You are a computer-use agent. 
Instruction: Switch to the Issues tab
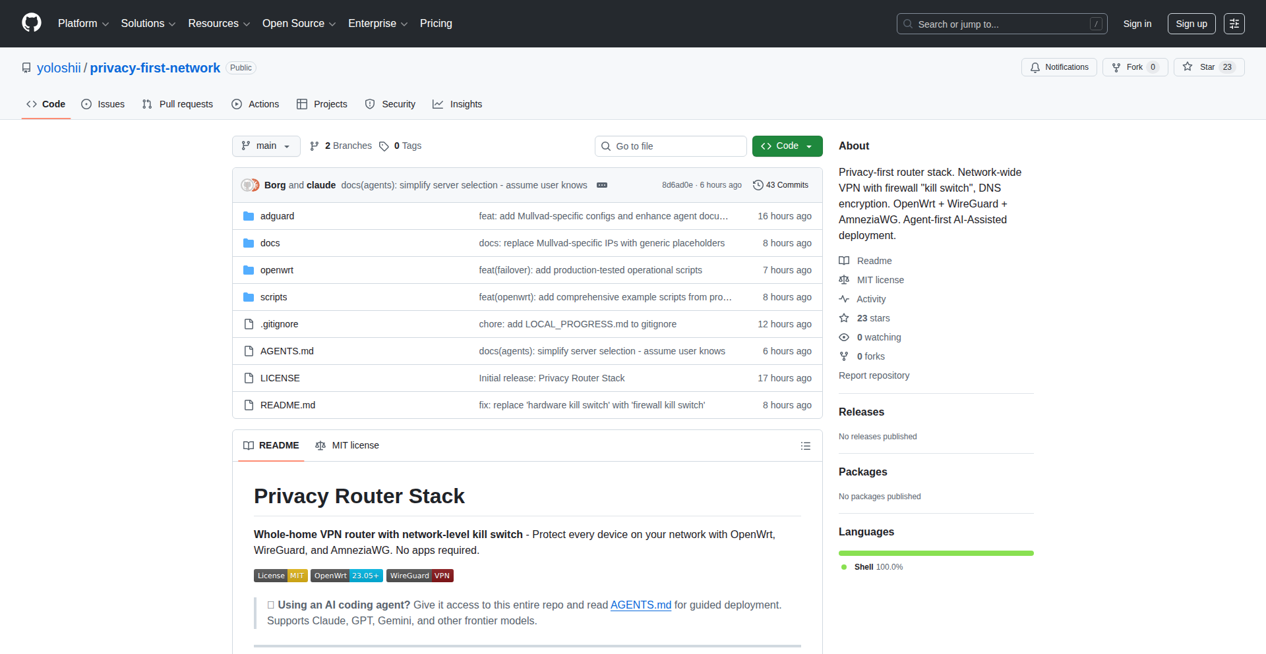(x=103, y=104)
